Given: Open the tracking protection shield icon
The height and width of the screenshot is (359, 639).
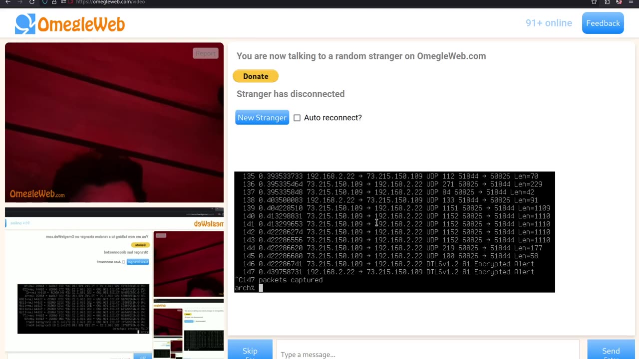Looking at the screenshot, I should 45,2.
